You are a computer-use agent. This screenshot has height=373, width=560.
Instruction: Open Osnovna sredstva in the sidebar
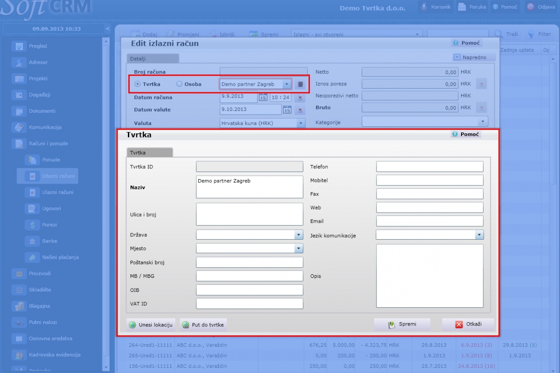point(50,338)
